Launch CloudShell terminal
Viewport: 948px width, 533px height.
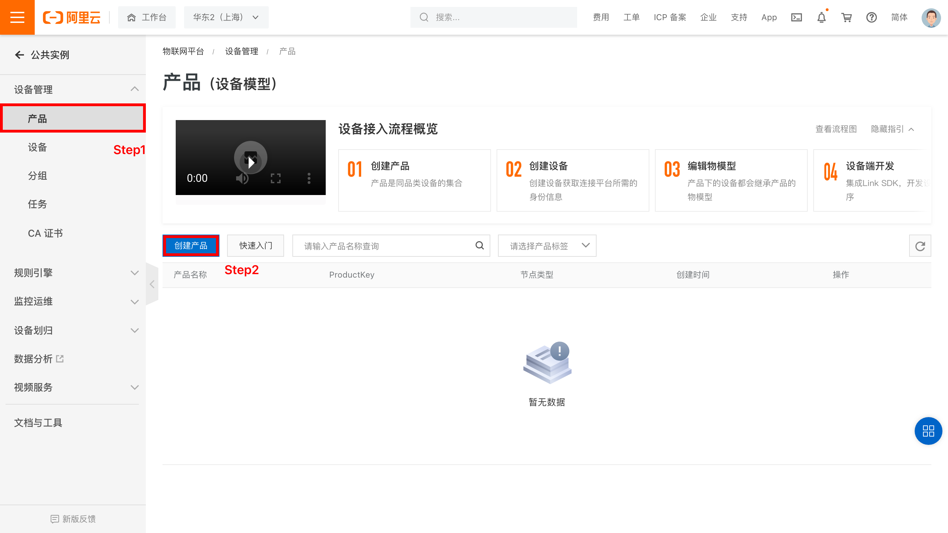coord(796,17)
